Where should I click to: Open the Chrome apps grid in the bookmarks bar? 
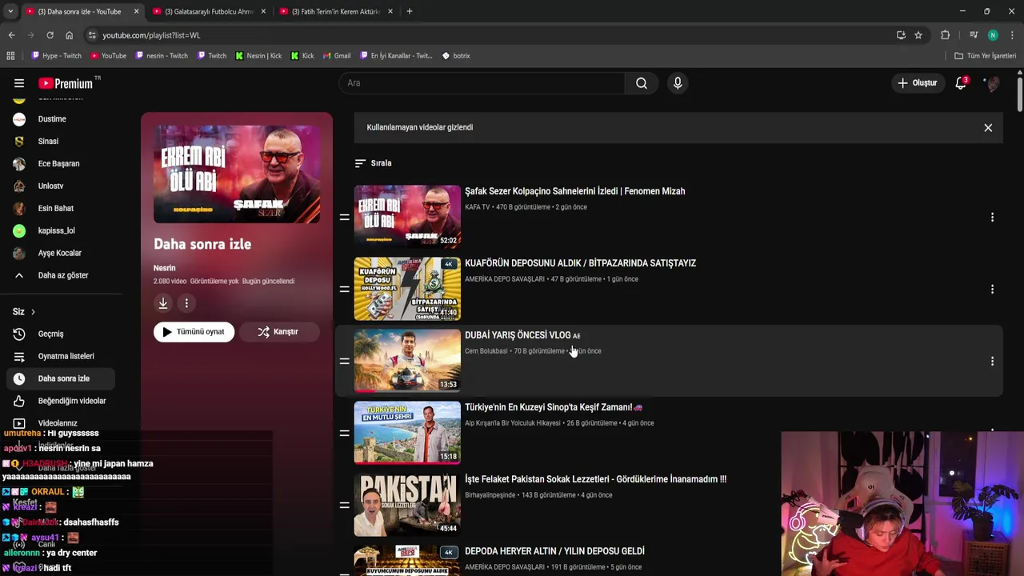pos(10,56)
